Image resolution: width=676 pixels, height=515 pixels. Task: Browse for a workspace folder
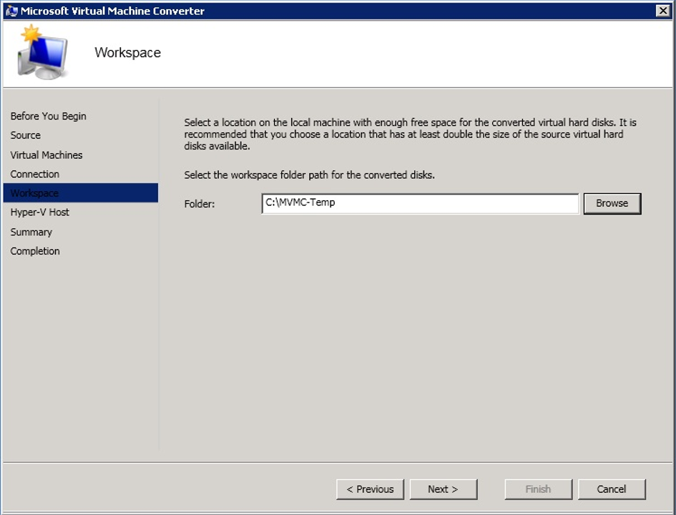(612, 204)
